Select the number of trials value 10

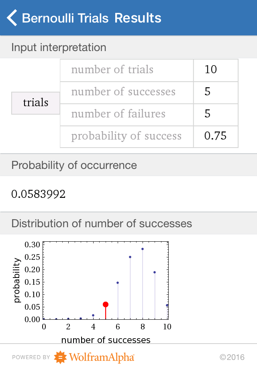click(211, 70)
